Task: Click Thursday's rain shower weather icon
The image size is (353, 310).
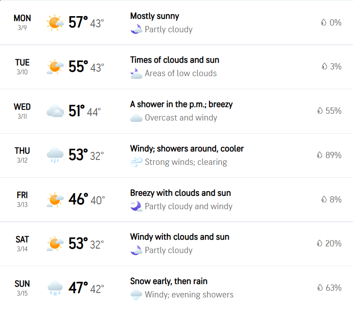Action: tap(55, 155)
